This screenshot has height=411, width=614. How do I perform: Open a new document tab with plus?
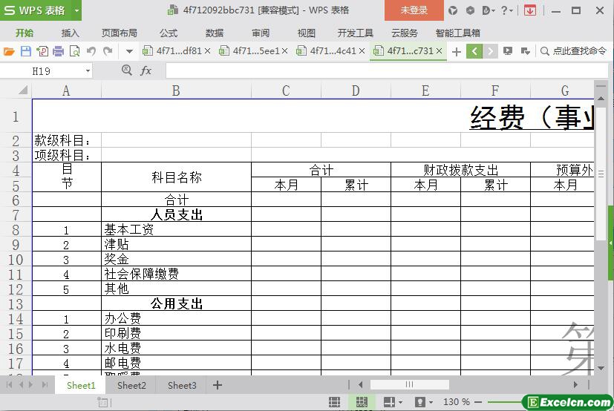coord(456,51)
